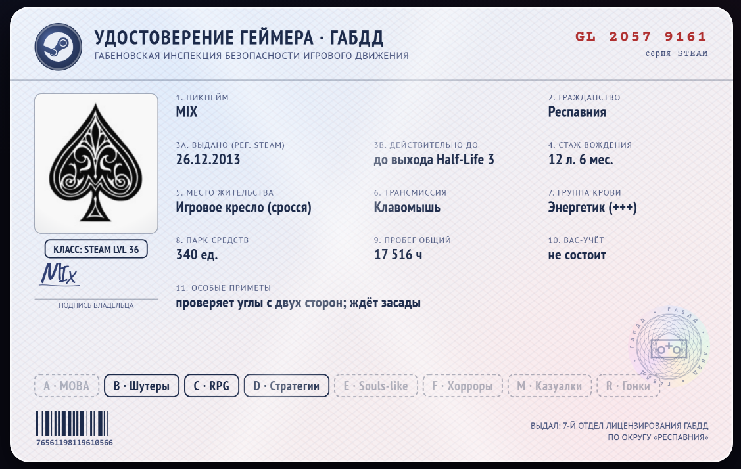Click value "Игровое кресло (сросся)"

click(243, 208)
